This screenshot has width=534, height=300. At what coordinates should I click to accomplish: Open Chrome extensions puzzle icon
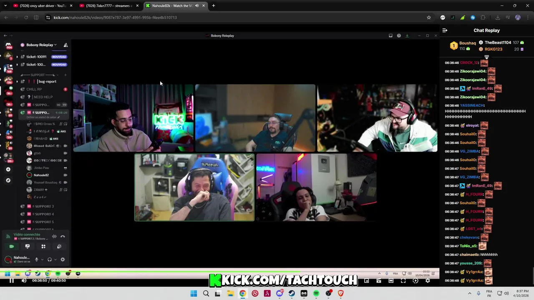[x=483, y=17]
